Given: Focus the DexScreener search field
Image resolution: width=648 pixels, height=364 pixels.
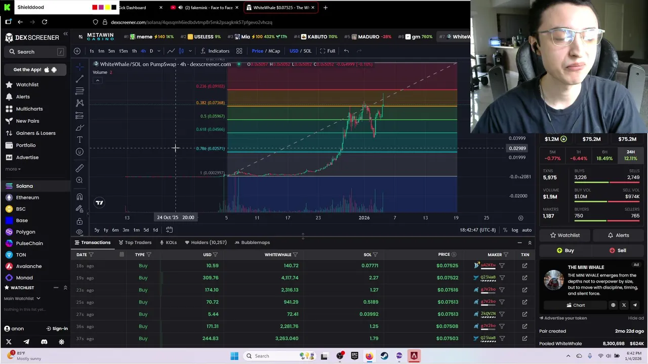Looking at the screenshot, I should 36,52.
